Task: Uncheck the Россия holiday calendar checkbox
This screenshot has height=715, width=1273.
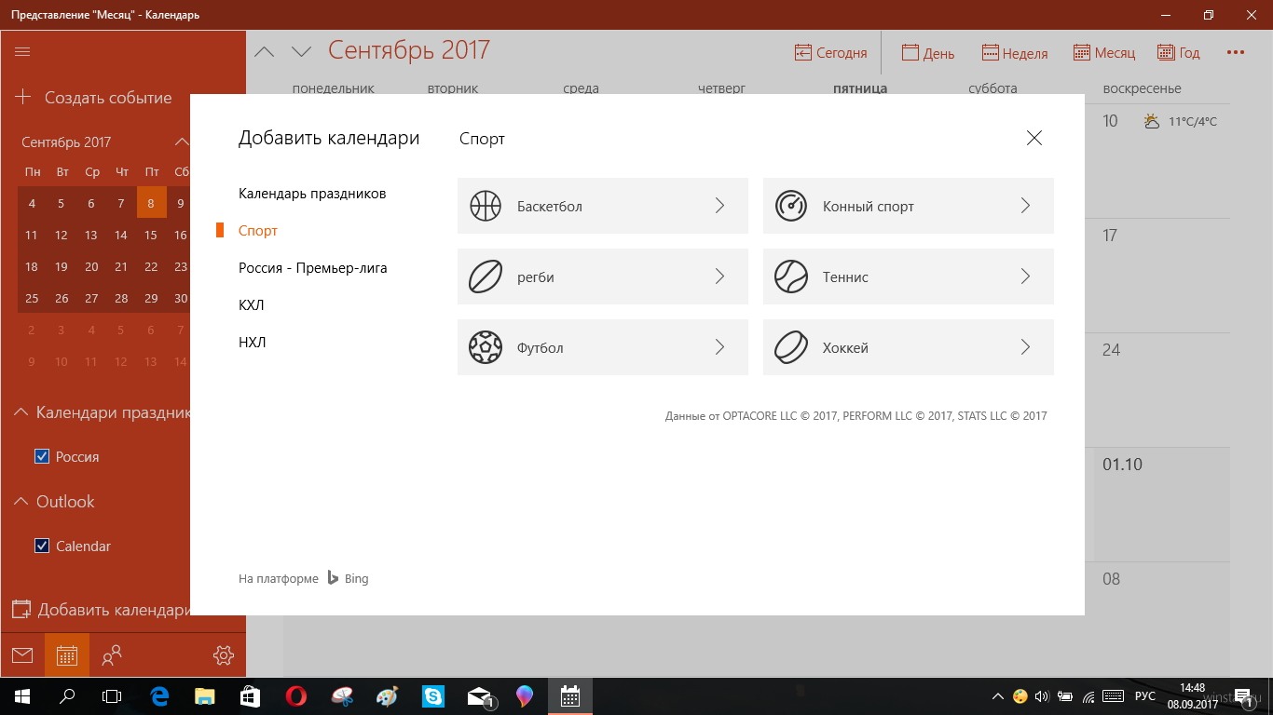Action: point(42,457)
